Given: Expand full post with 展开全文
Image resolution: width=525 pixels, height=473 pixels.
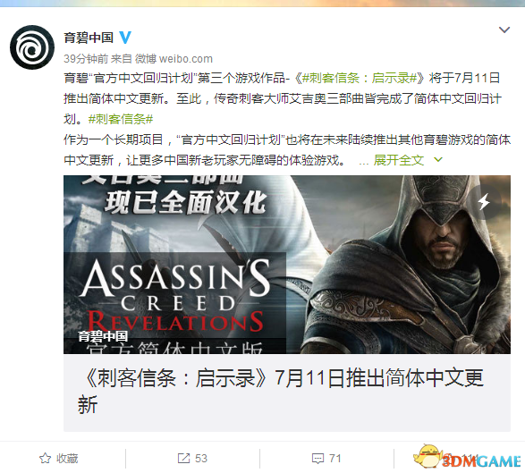Looking at the screenshot, I should (x=398, y=160).
